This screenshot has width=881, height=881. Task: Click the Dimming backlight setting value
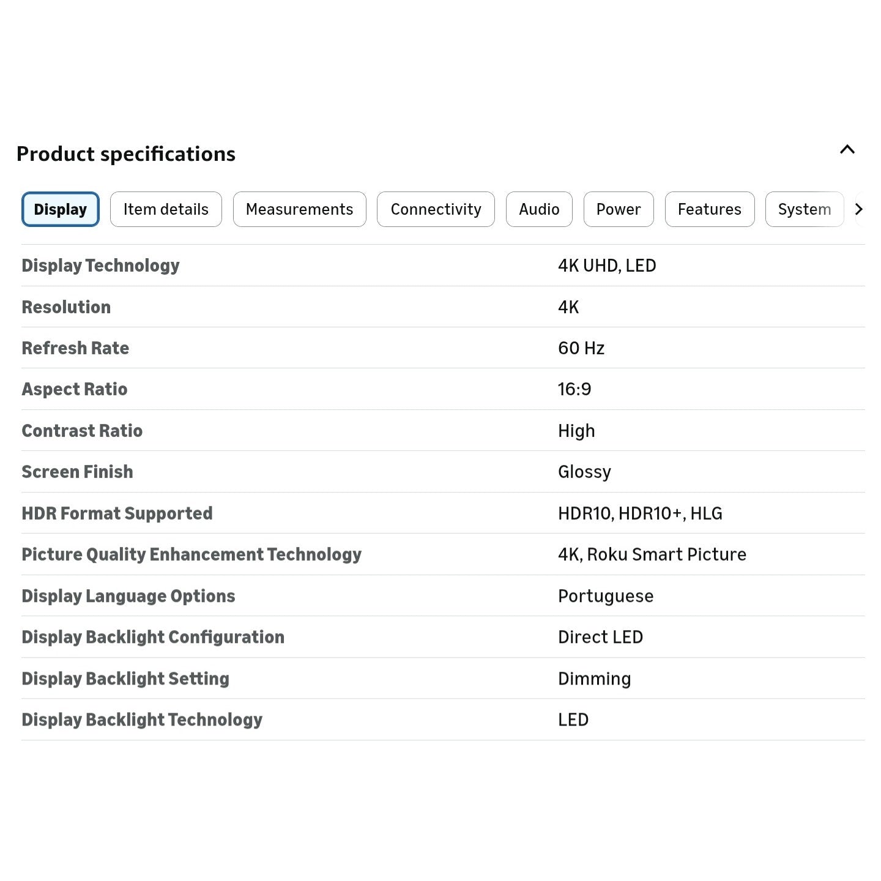[x=594, y=678]
